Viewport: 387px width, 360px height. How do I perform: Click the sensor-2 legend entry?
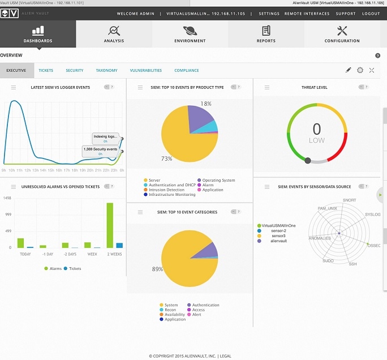pos(272,230)
